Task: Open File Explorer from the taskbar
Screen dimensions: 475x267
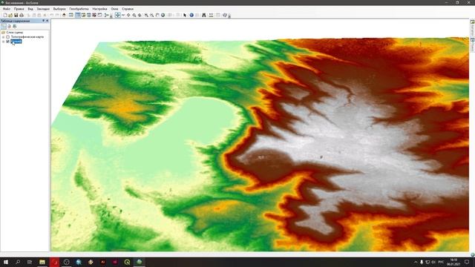Action: [x=42, y=262]
